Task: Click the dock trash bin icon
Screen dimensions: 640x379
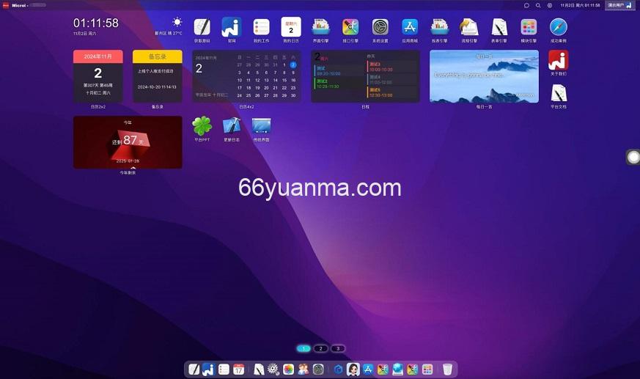Action: coord(447,369)
